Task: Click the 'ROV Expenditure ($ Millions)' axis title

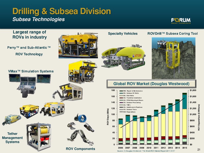Action: pyautogui.click(x=199, y=117)
